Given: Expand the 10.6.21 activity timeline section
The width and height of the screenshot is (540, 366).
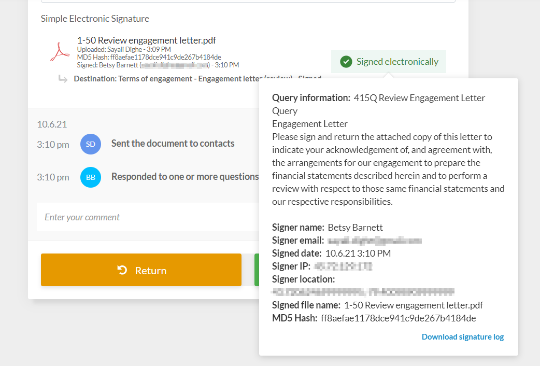Looking at the screenshot, I should coord(50,124).
